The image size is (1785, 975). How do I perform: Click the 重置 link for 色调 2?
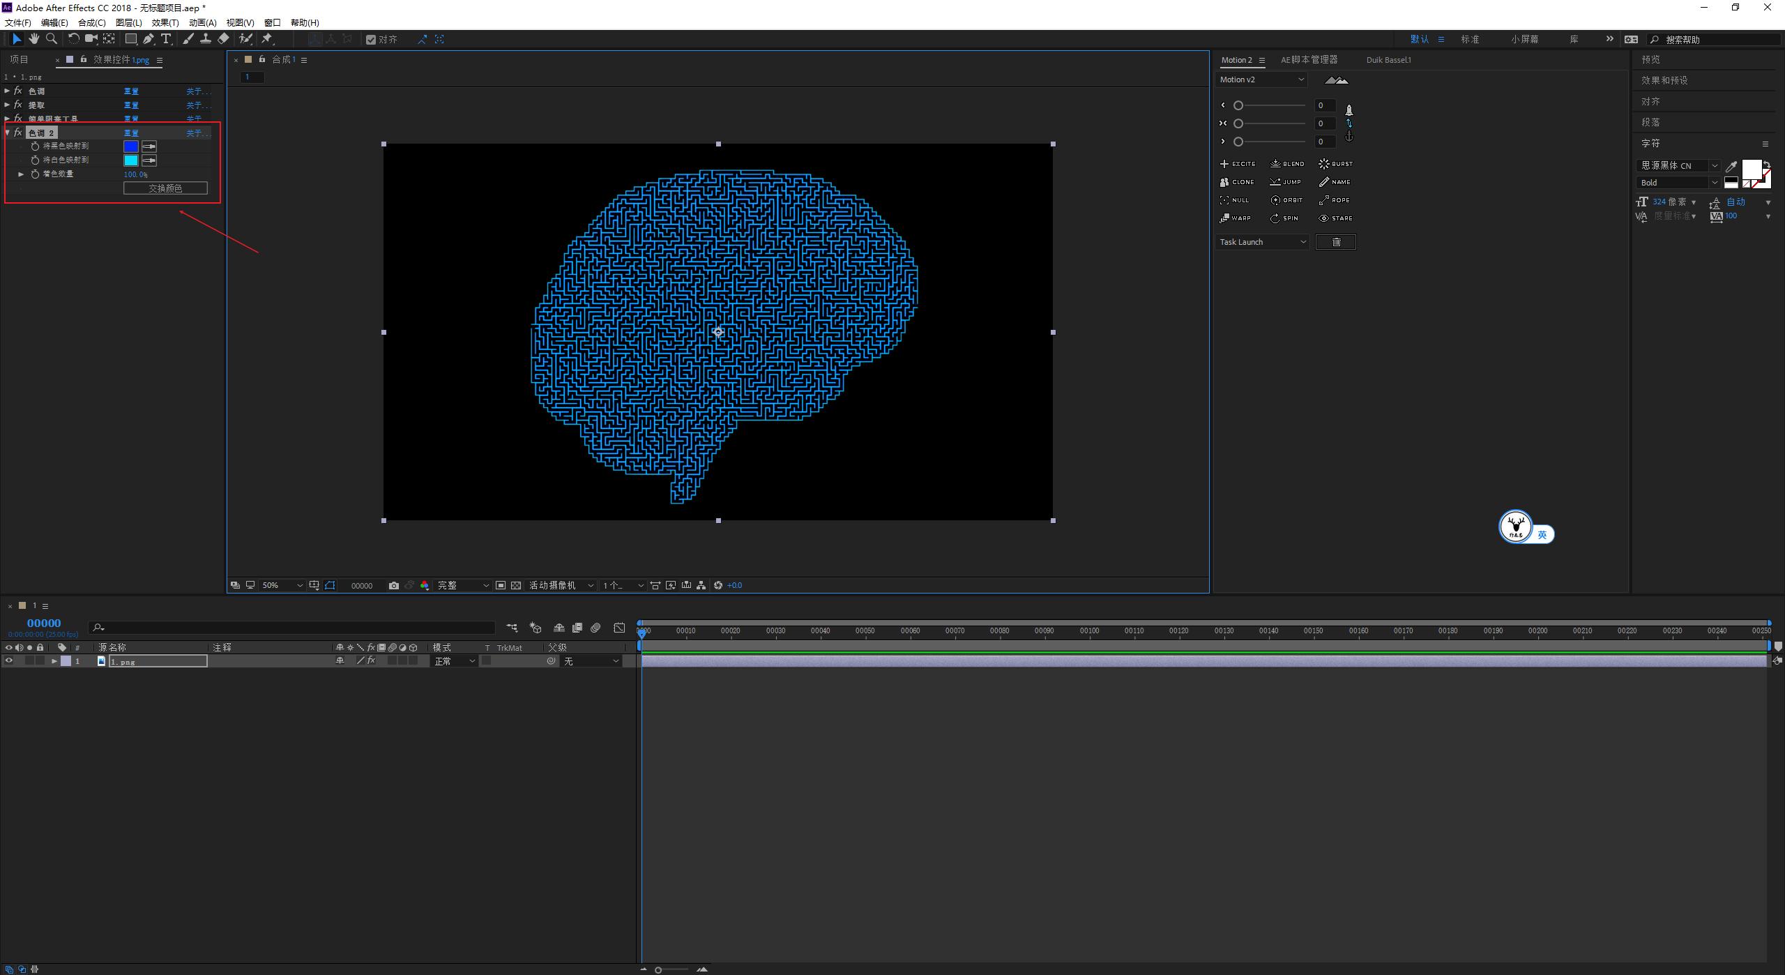tap(131, 133)
